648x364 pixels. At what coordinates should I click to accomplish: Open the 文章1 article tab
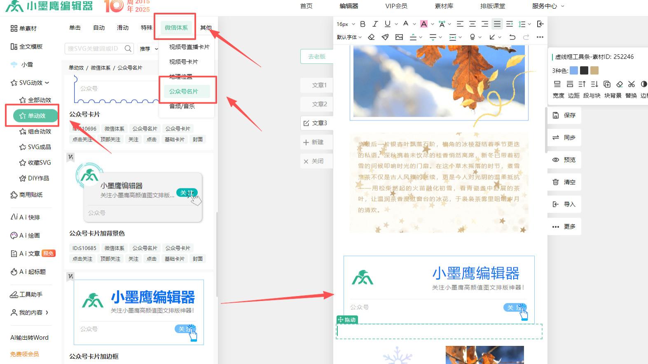click(316, 85)
